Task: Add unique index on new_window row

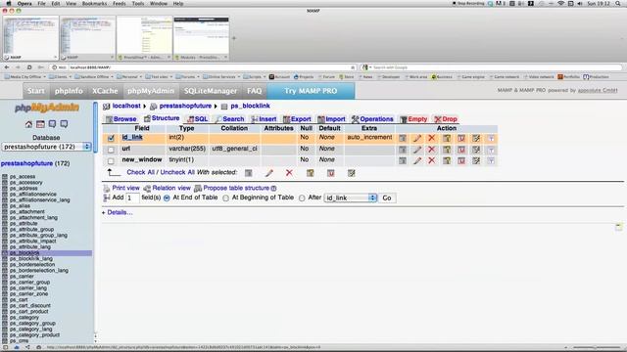Action: point(461,160)
